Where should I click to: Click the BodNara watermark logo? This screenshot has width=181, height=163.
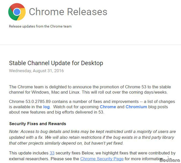[170, 160]
